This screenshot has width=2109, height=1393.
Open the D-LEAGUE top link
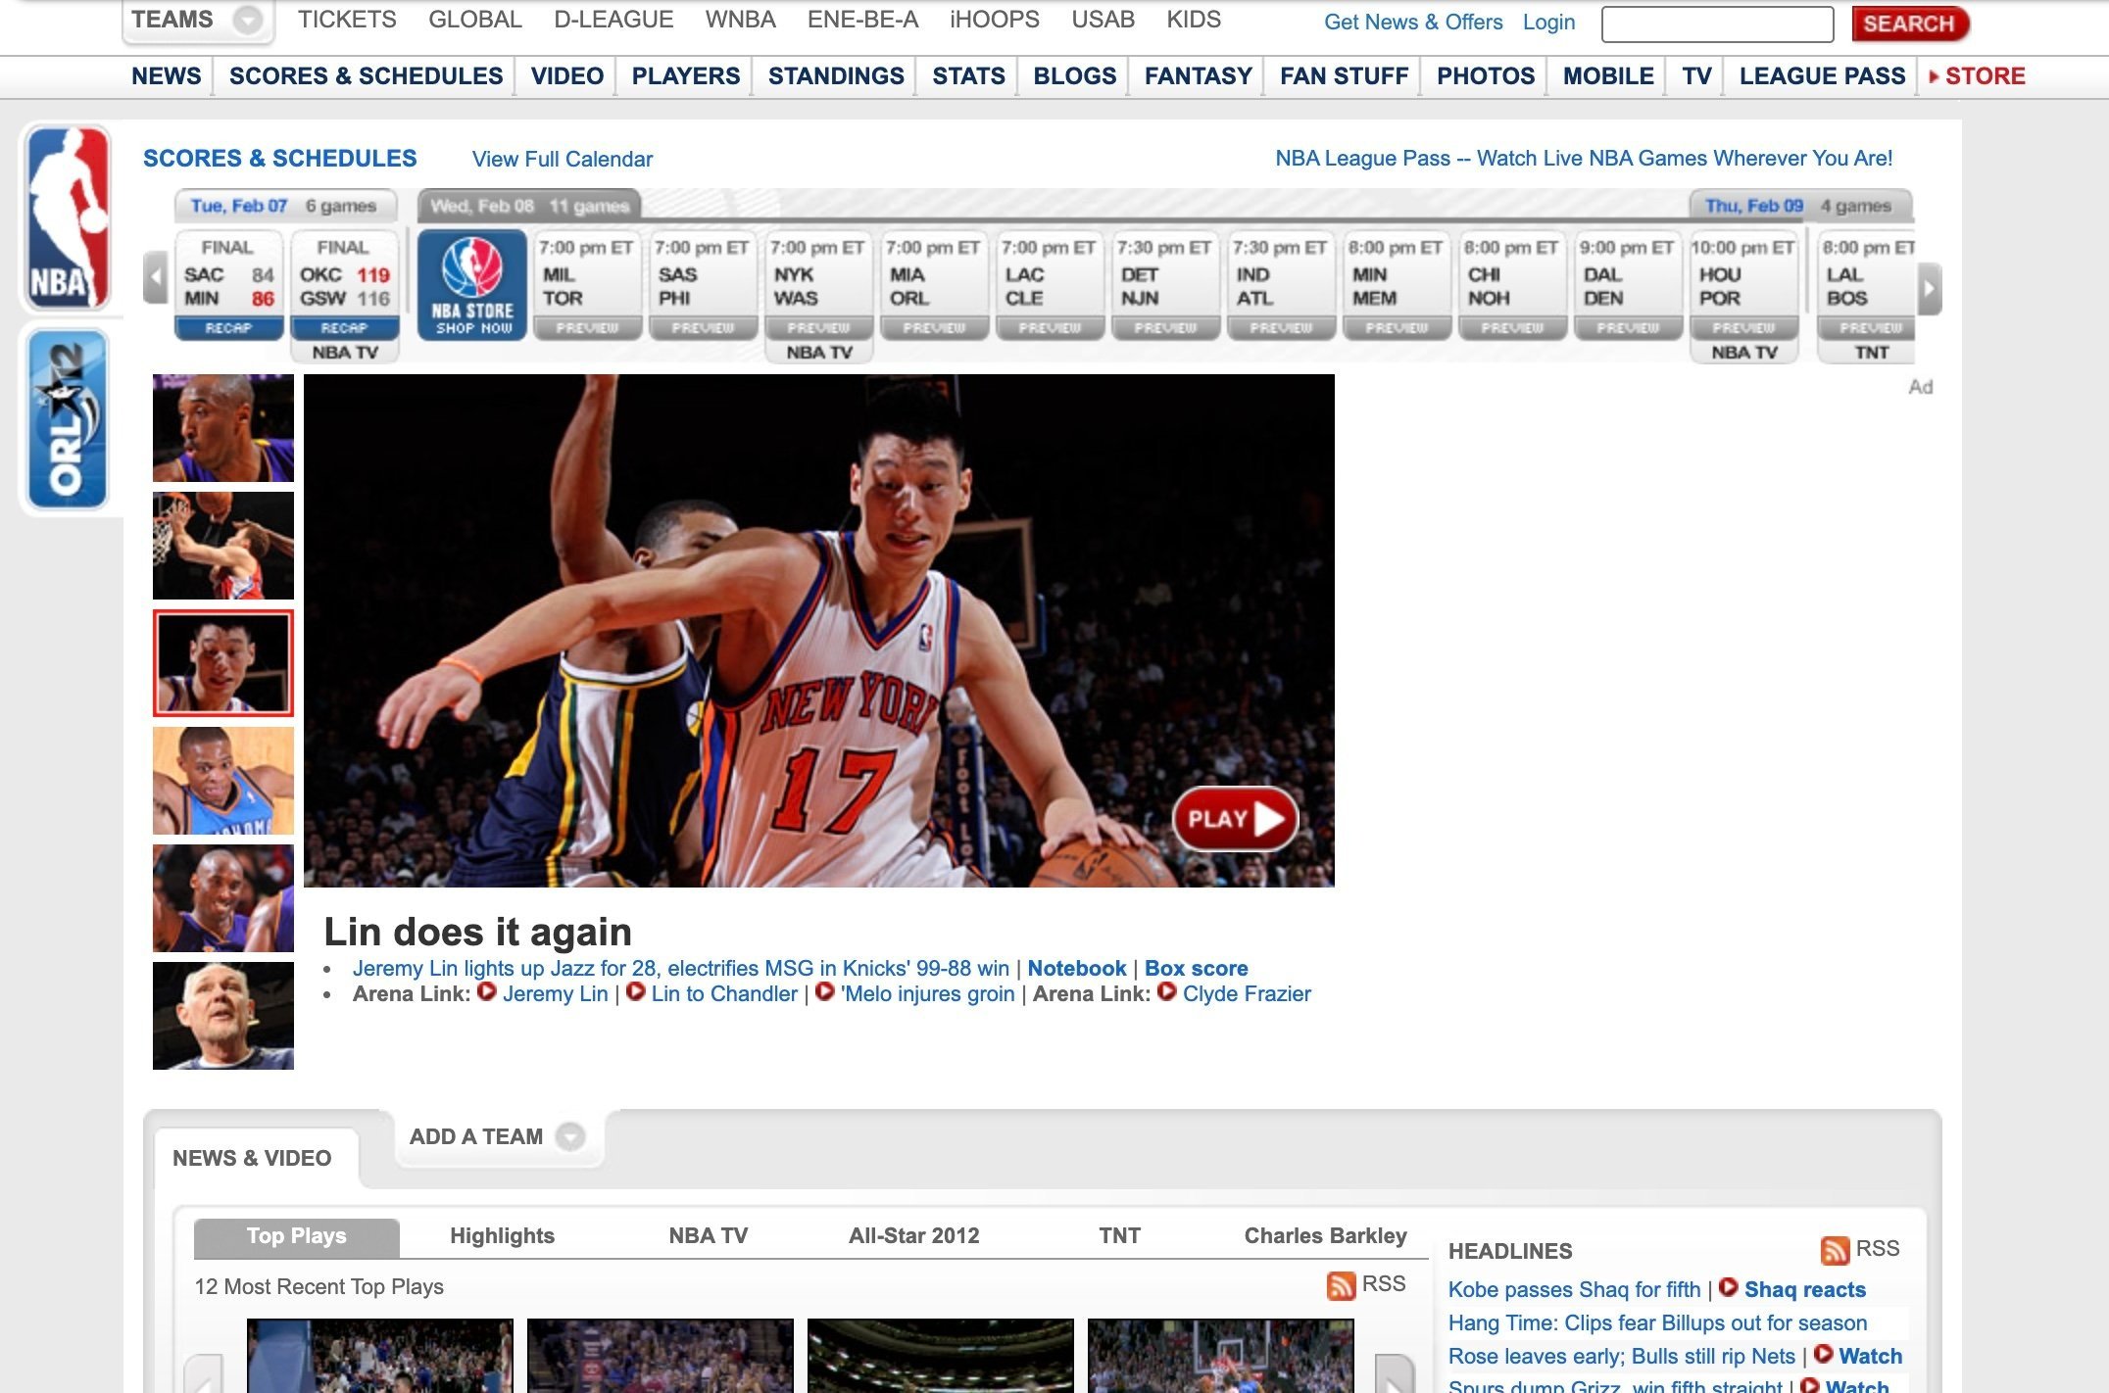(613, 20)
